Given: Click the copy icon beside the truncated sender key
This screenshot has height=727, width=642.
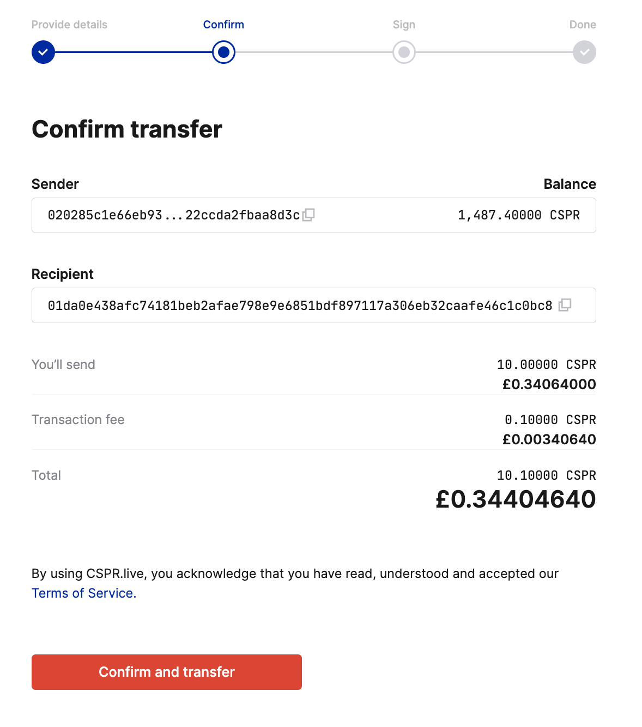Looking at the screenshot, I should (310, 215).
